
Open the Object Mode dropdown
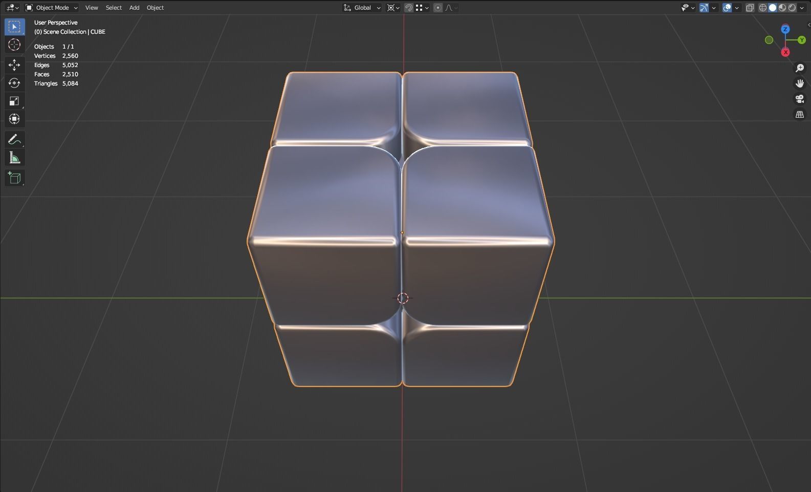coord(52,8)
